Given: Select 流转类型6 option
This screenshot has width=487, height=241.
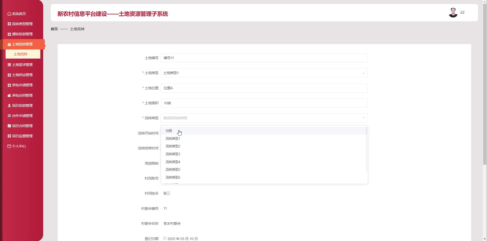Looking at the screenshot, I should pos(264,177).
